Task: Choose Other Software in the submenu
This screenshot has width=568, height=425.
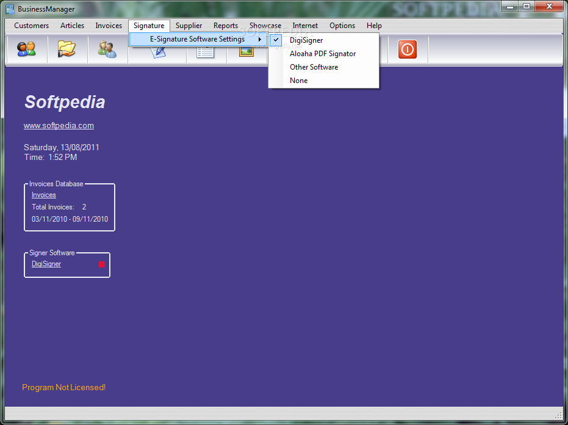Action: point(323,67)
